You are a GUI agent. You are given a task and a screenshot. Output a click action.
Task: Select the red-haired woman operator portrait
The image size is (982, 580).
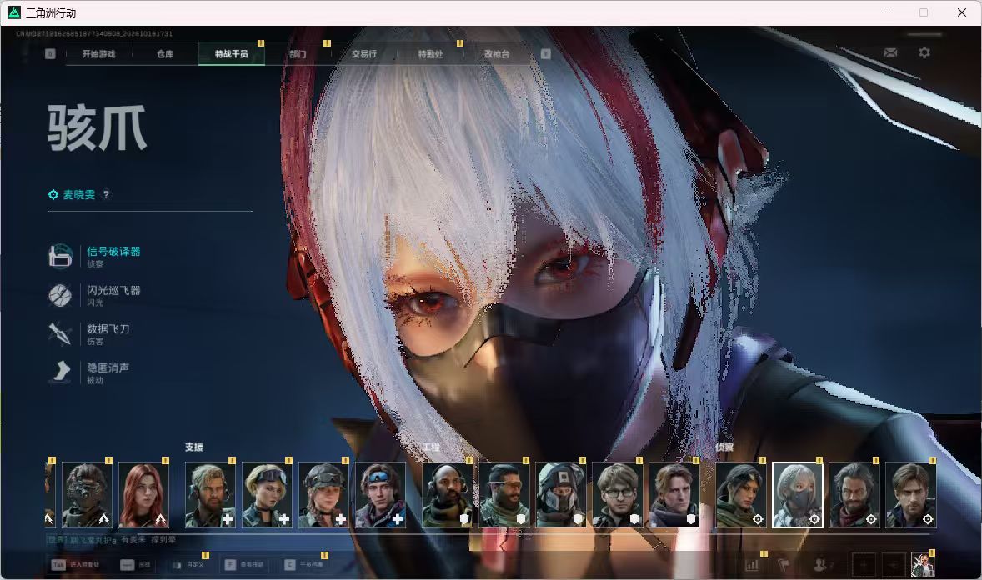pos(144,495)
